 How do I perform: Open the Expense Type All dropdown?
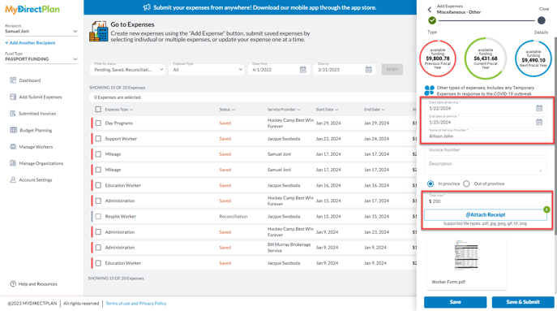click(207, 69)
